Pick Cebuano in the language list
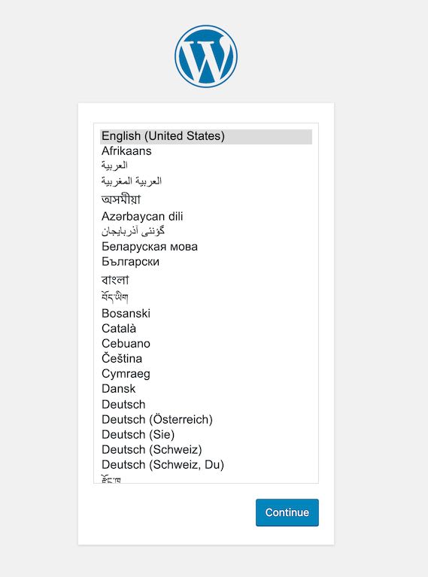 tap(205, 344)
